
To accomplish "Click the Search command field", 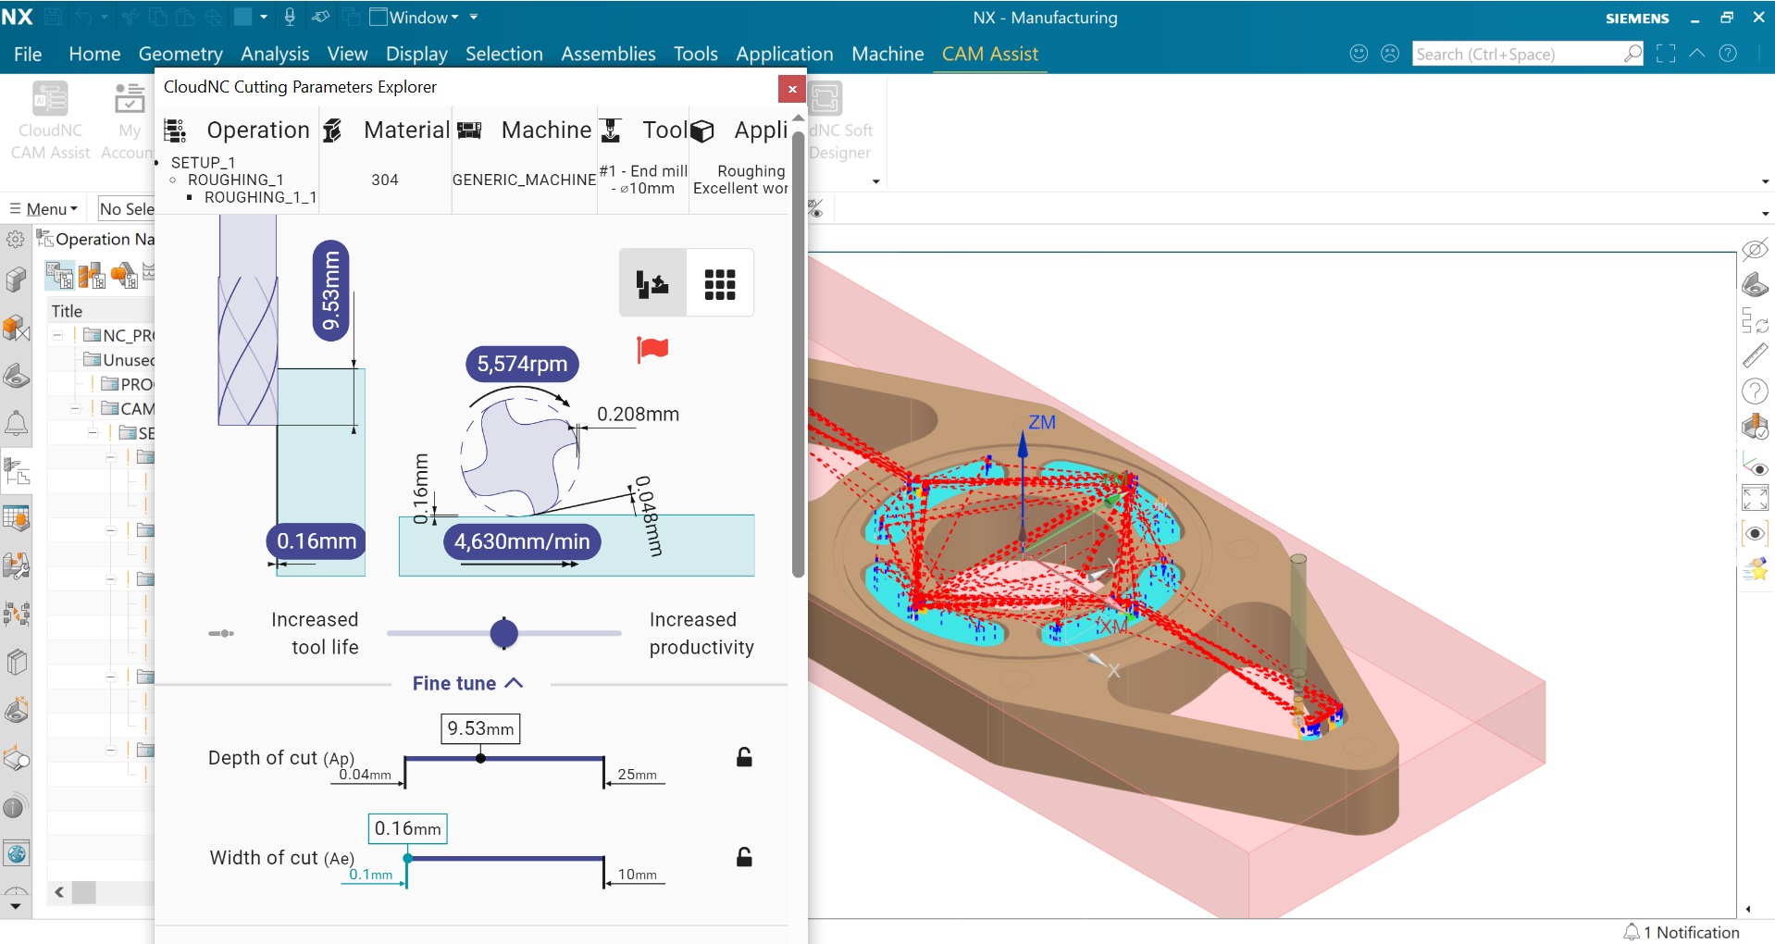I will tap(1518, 55).
